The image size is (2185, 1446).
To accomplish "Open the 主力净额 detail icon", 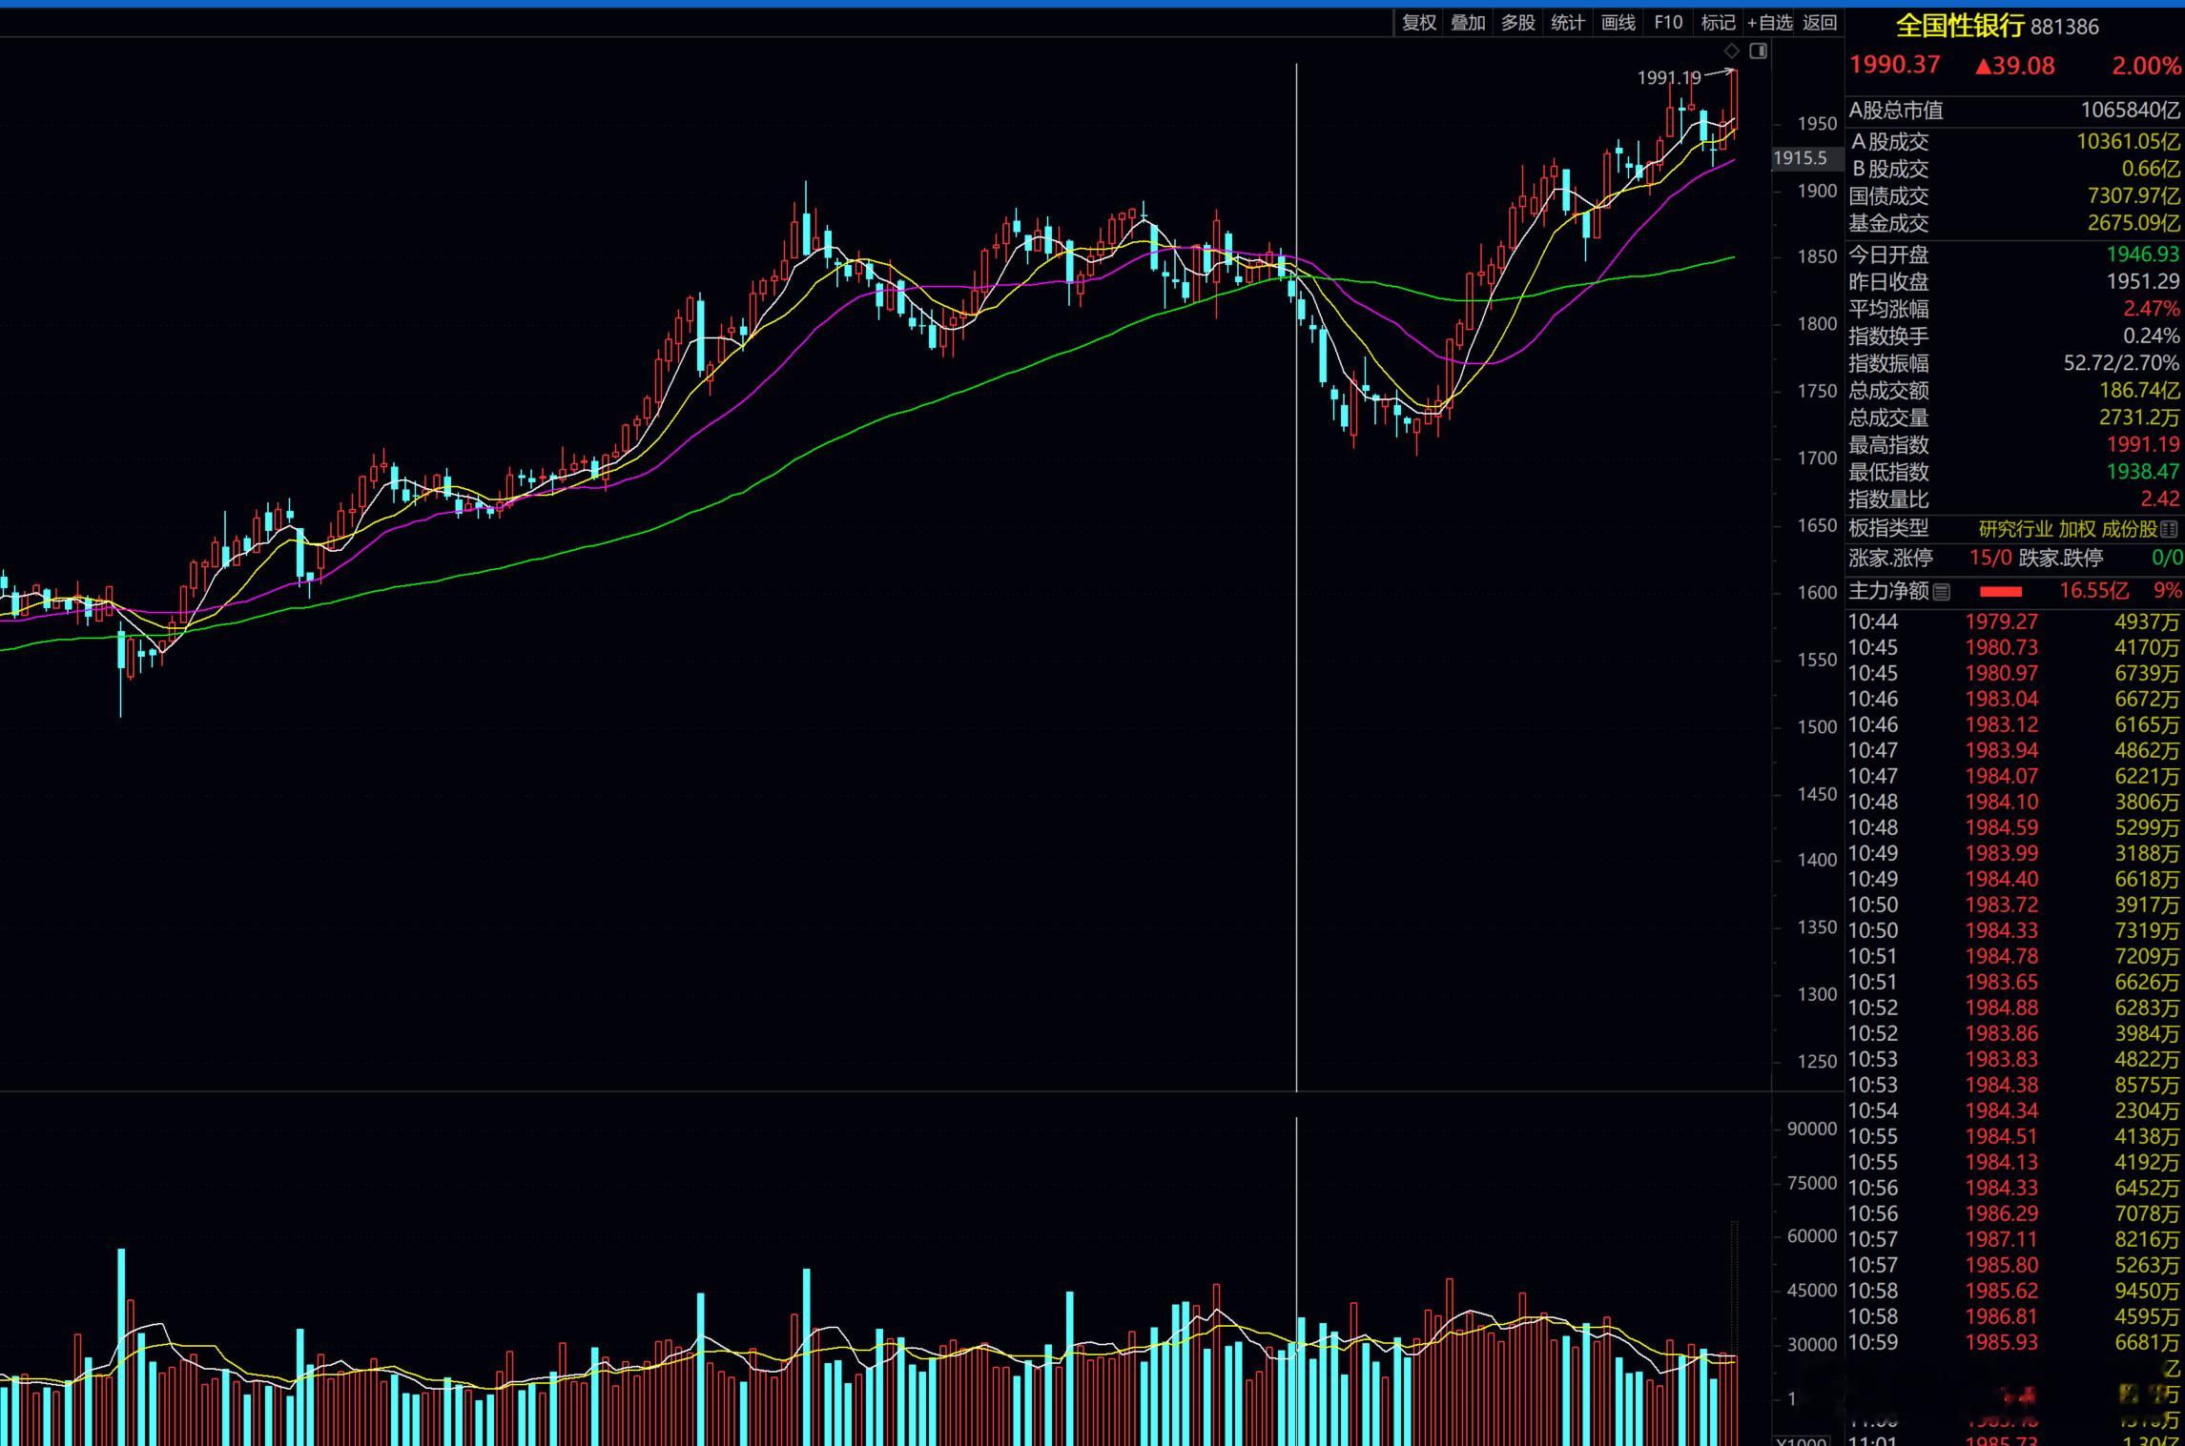I will [x=1941, y=592].
